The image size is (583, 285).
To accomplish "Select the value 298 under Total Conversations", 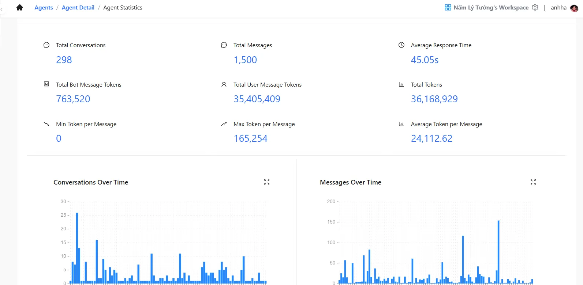I will [x=64, y=60].
